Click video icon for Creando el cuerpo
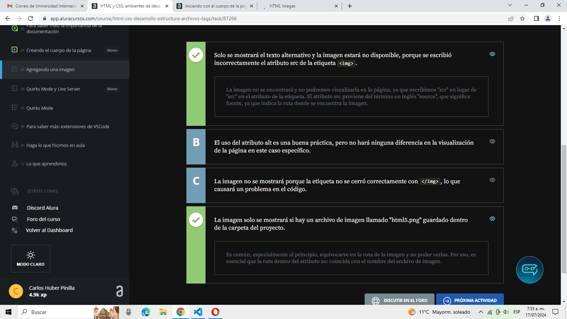This screenshot has width=567, height=319. pos(15,50)
